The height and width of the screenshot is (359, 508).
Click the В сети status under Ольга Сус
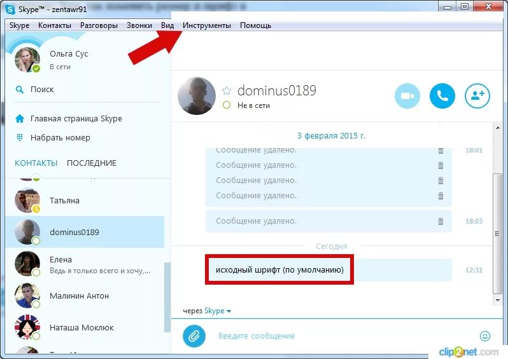(x=60, y=67)
